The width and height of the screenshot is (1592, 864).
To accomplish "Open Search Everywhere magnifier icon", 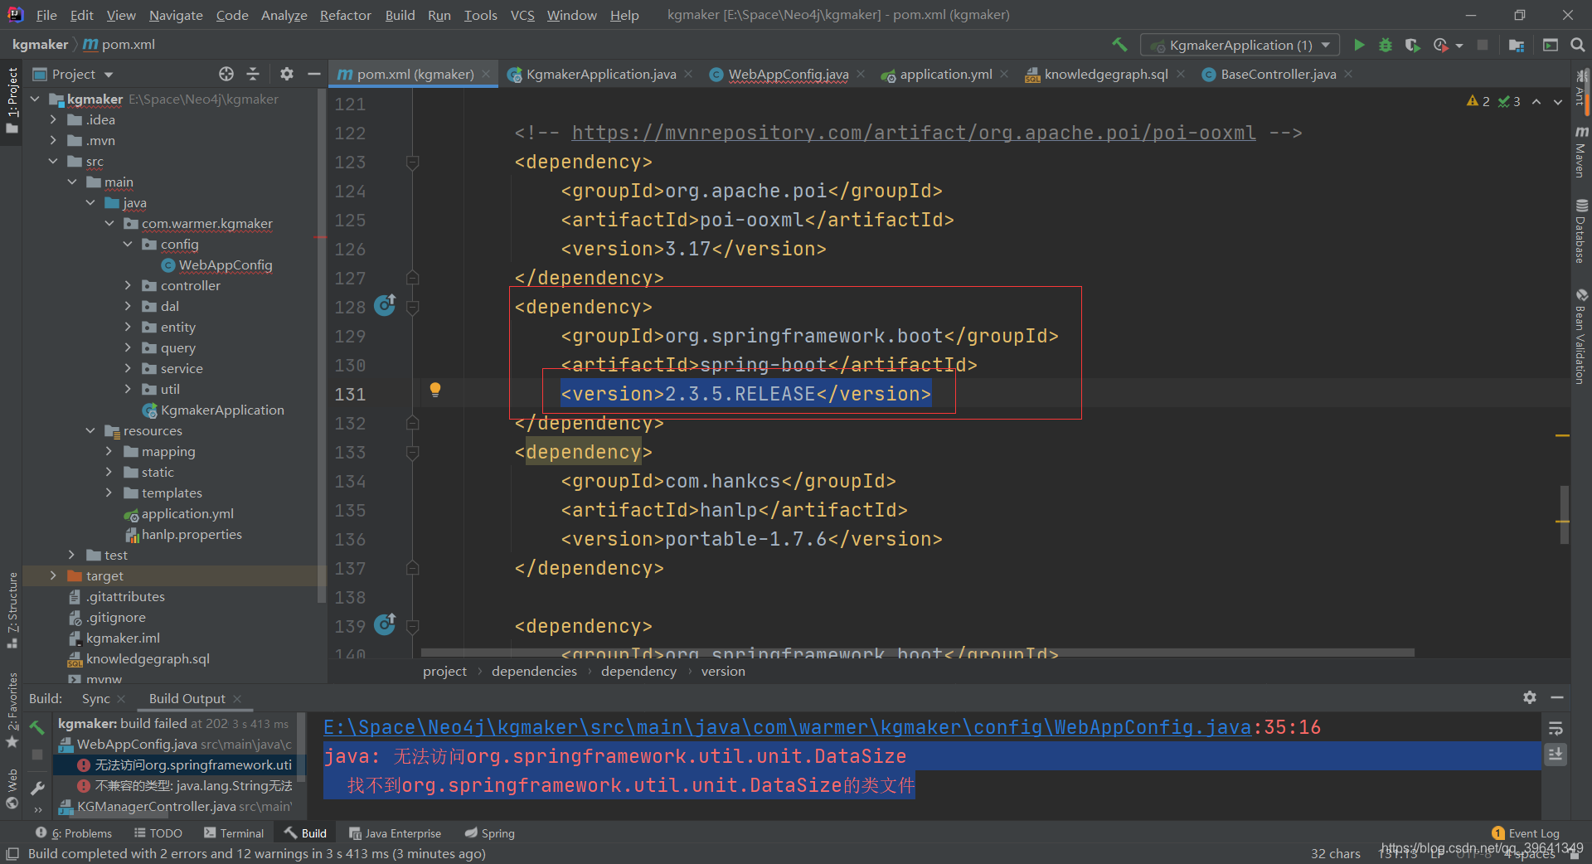I will pyautogui.click(x=1578, y=45).
